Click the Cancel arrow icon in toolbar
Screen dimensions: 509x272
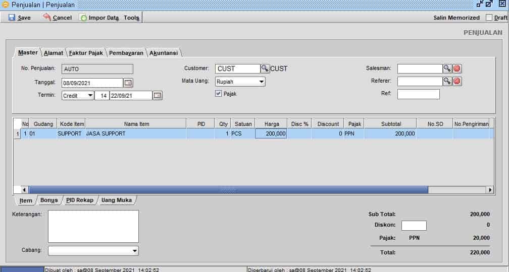pyautogui.click(x=47, y=18)
